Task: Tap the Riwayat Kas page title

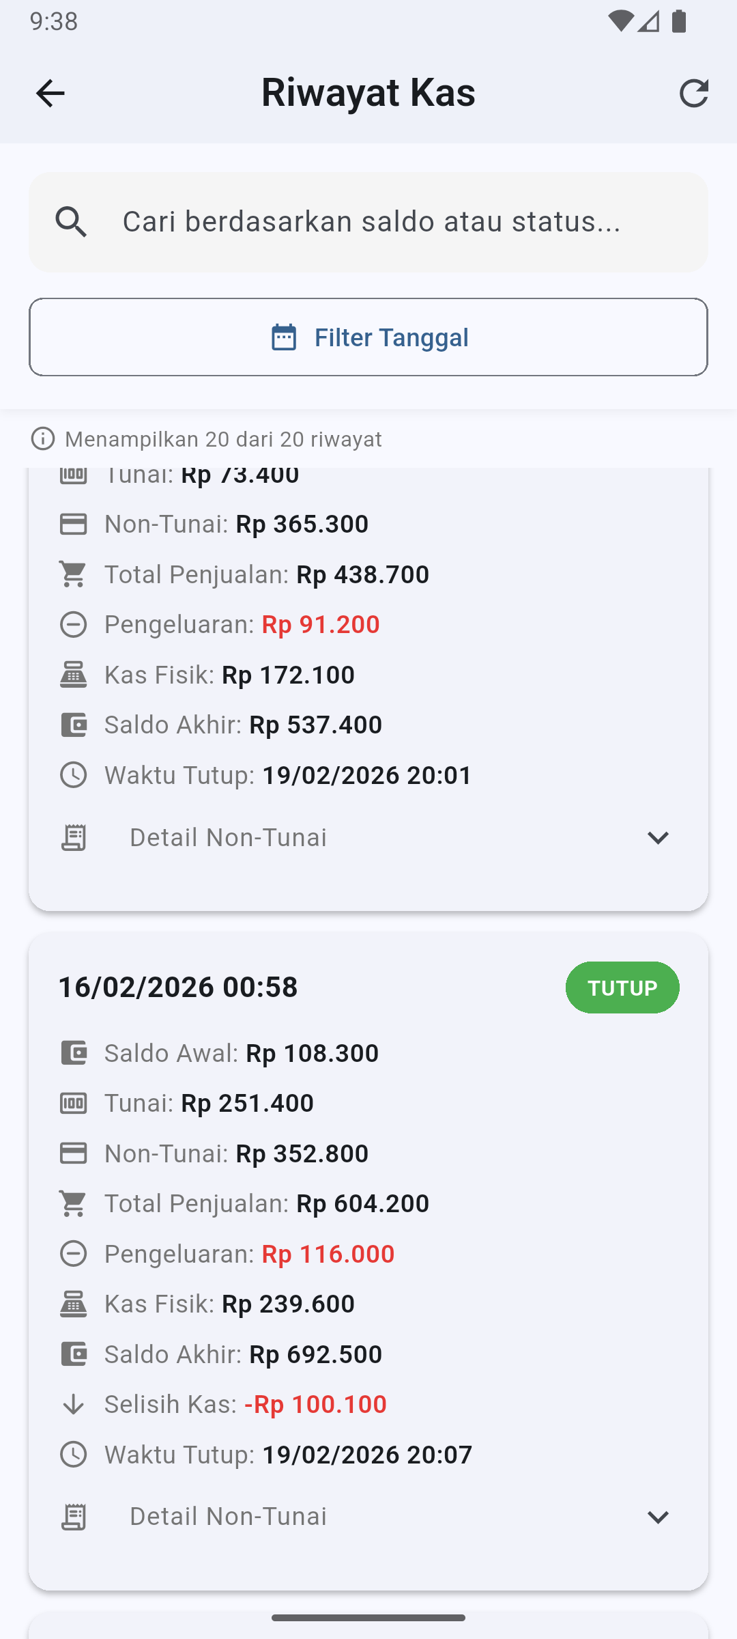Action: pos(369,93)
